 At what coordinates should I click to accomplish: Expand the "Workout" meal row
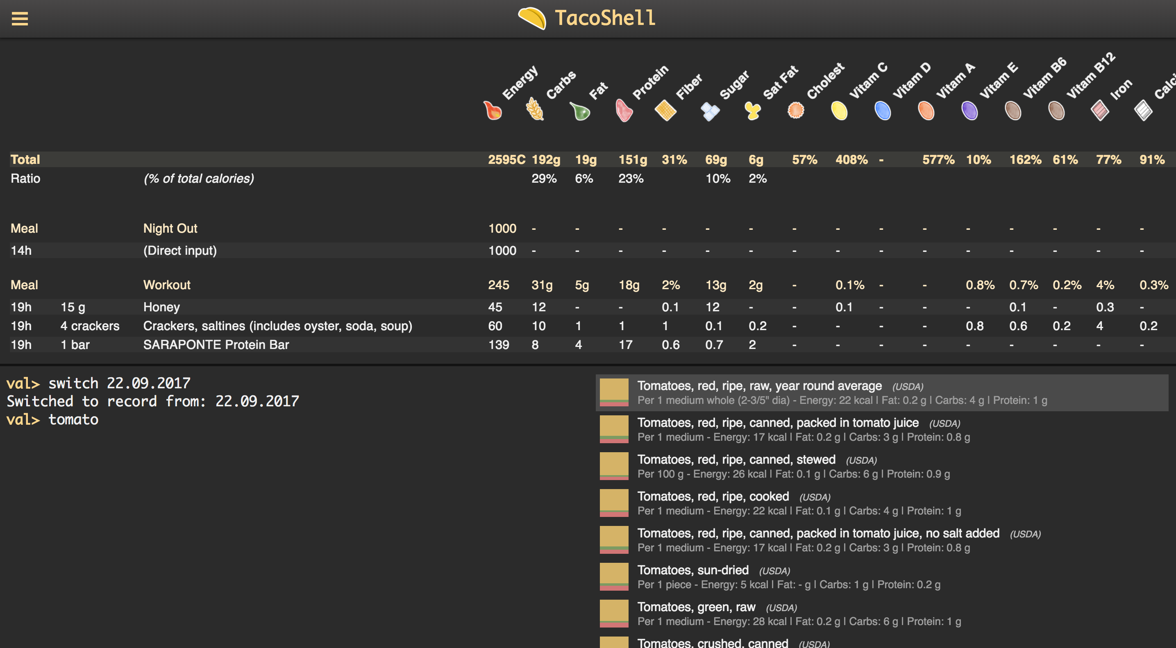tap(167, 285)
